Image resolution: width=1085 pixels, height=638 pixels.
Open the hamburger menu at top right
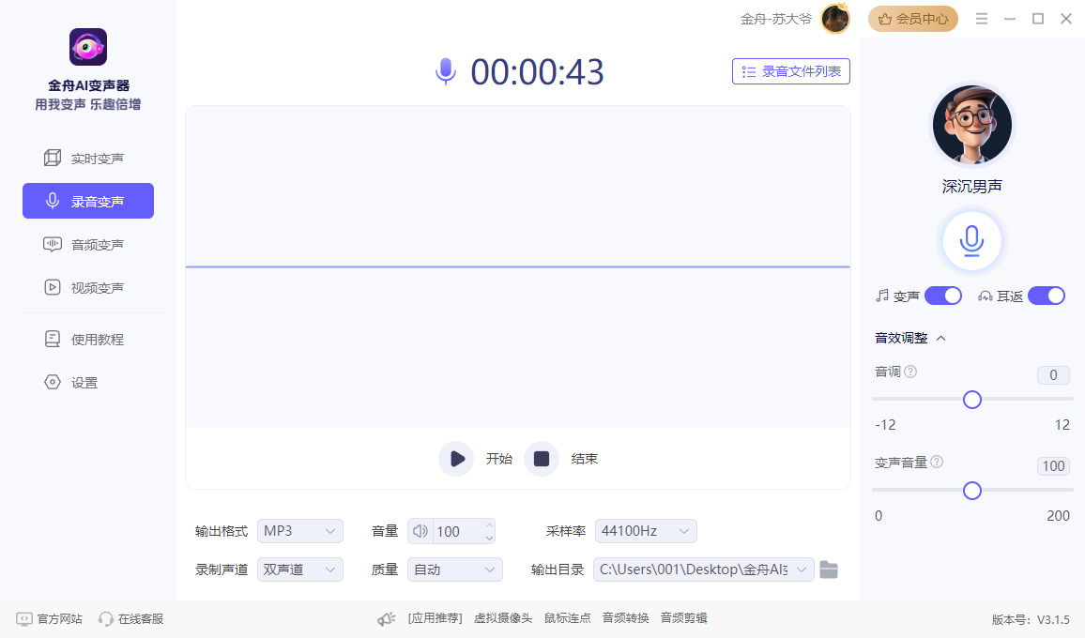point(982,18)
